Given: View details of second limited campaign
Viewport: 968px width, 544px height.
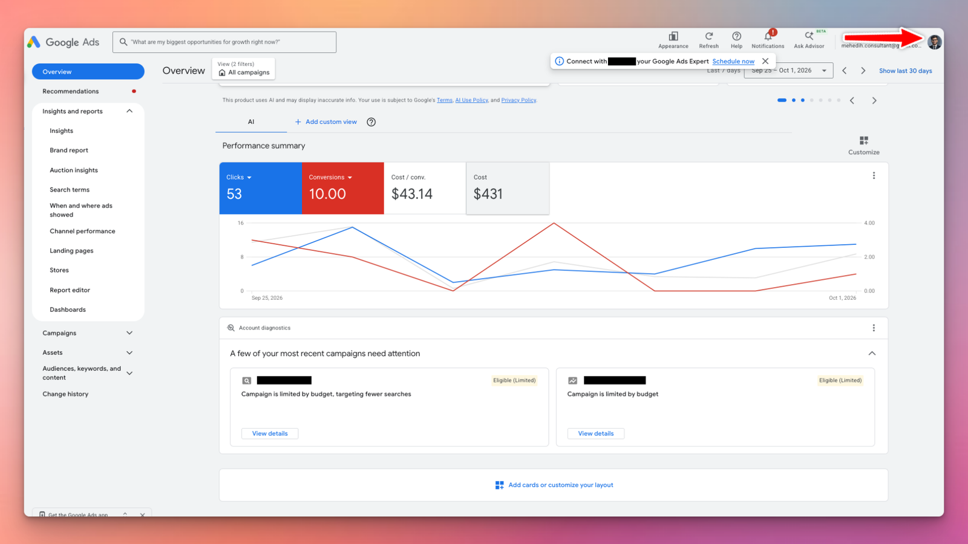Looking at the screenshot, I should pos(596,433).
